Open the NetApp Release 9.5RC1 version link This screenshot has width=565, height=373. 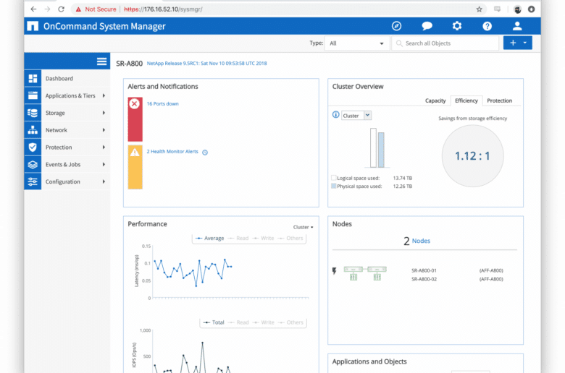coord(207,64)
